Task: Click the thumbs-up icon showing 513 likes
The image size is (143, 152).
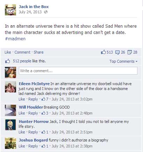Action: coord(103,52)
